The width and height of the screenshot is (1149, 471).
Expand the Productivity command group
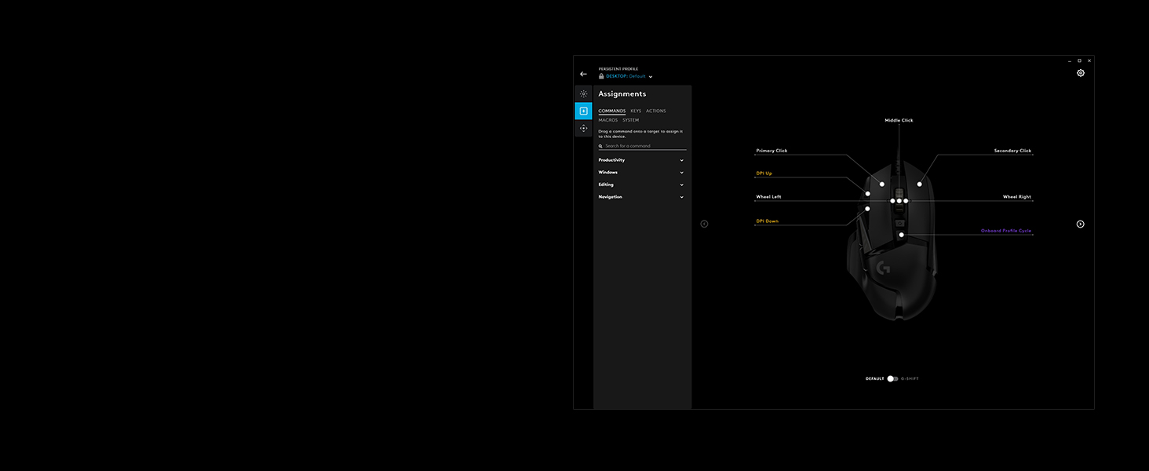tap(681, 160)
